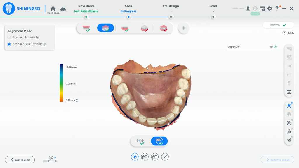Click the bottom confirm checkmark circle icon
The width and height of the screenshot is (299, 168).
[165, 157]
